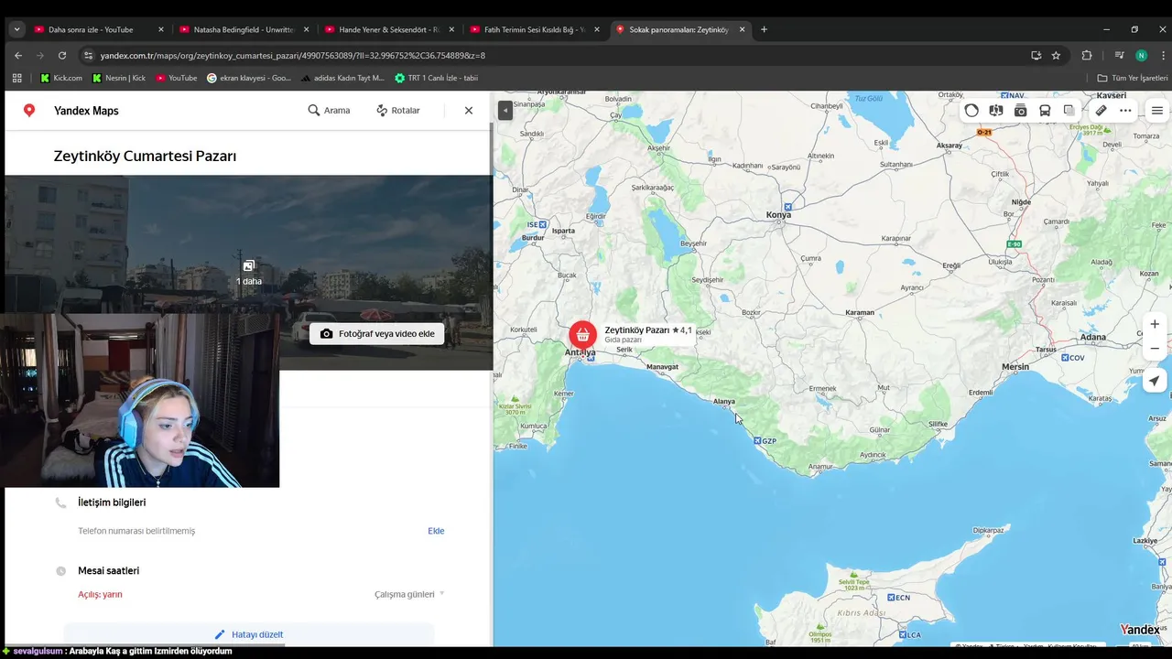
Task: Open Arama search in Yandex Maps
Action: [329, 110]
